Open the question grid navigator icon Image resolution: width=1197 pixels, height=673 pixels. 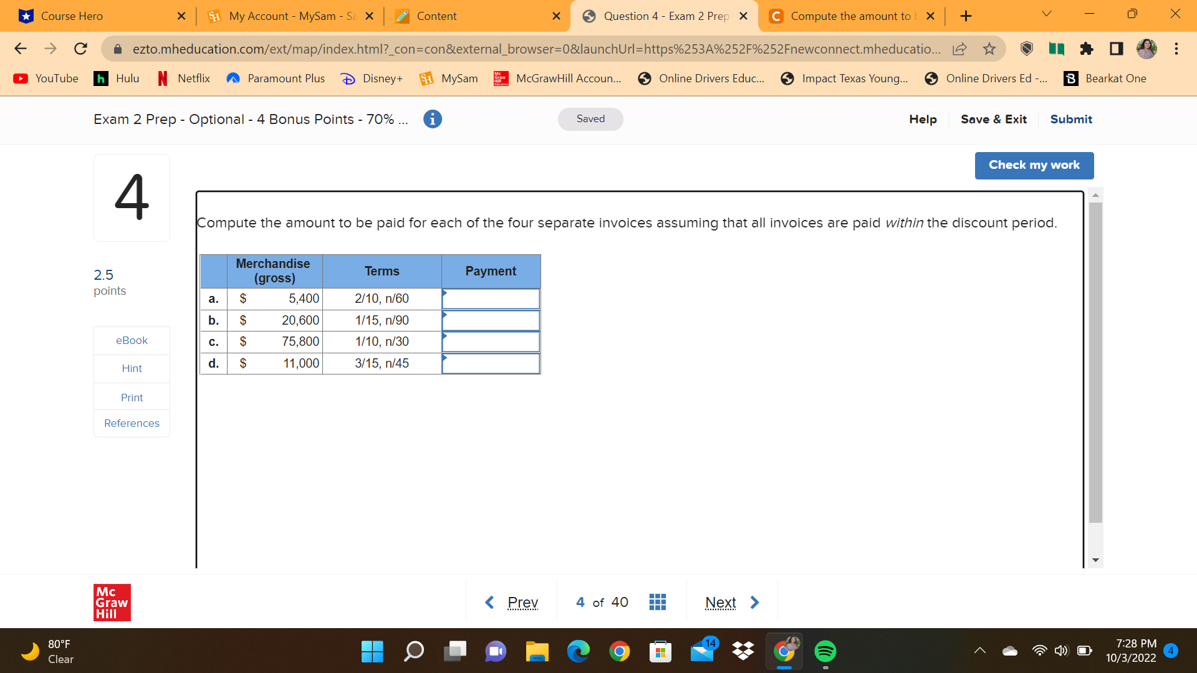[x=657, y=602]
